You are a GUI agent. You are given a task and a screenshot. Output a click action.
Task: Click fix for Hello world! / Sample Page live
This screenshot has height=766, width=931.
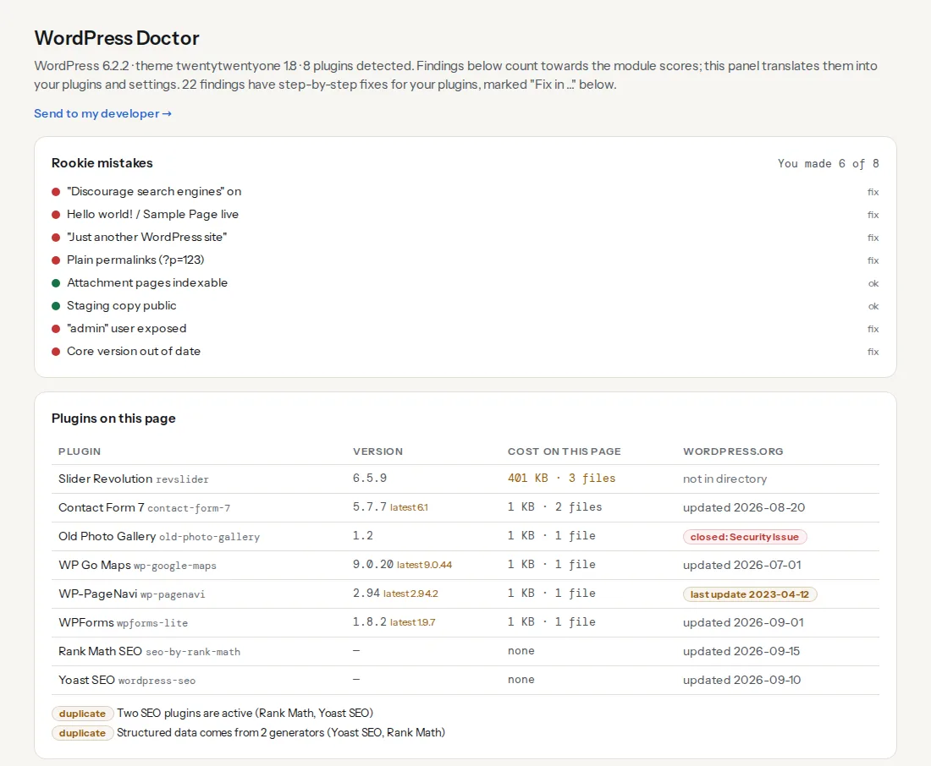click(x=873, y=215)
